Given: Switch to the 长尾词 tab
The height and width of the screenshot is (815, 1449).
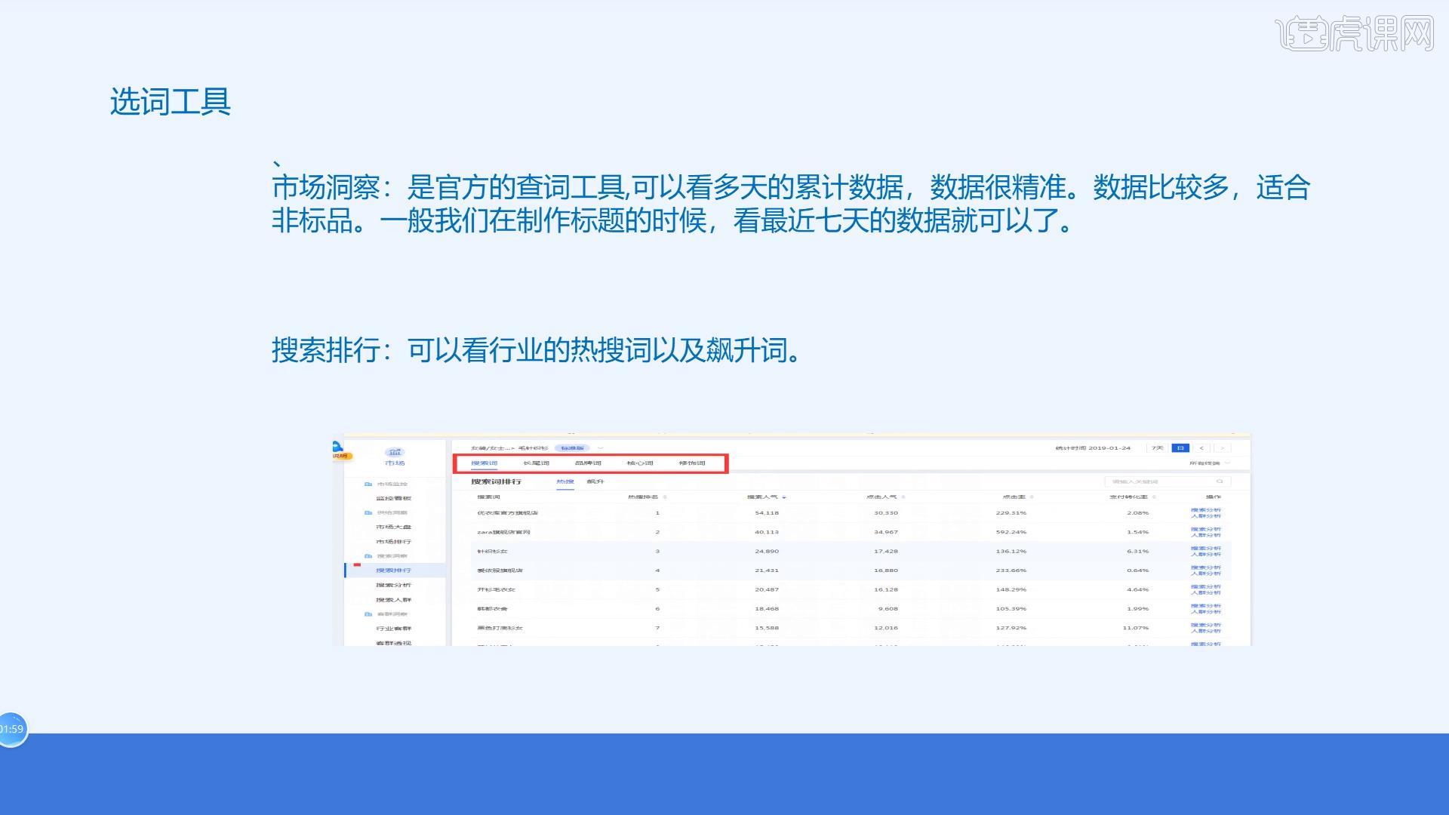Looking at the screenshot, I should click(536, 463).
